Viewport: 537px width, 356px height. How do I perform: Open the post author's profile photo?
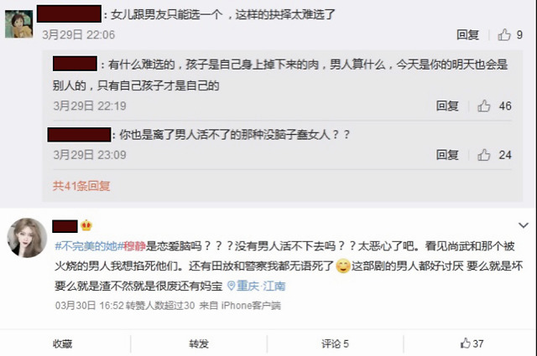[27, 238]
